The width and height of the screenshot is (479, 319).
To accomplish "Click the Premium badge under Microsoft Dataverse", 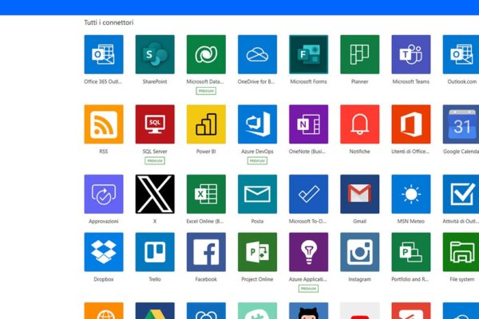I will tap(206, 91).
